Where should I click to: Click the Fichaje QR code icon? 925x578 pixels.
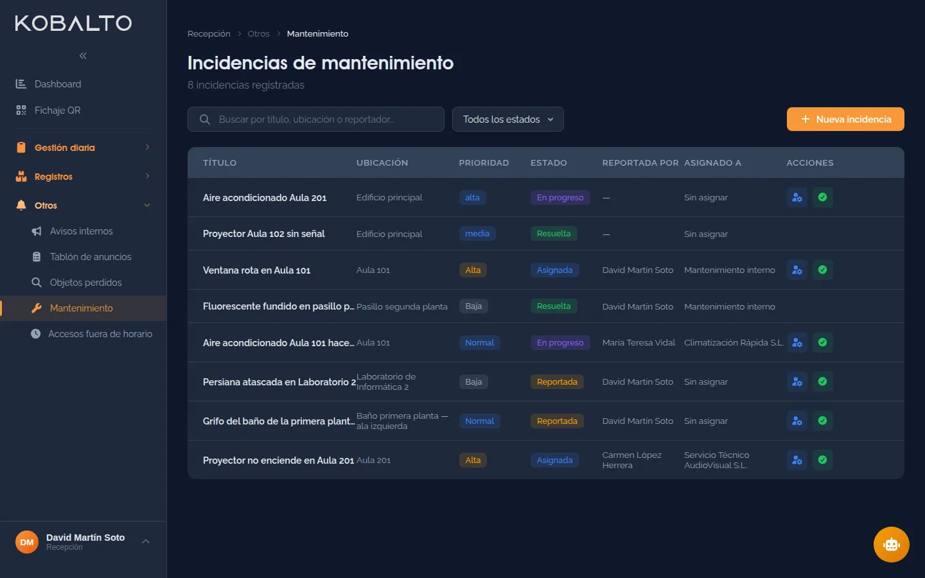pyautogui.click(x=21, y=110)
